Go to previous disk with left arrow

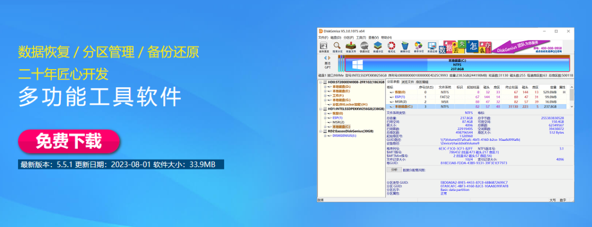pos(326,58)
